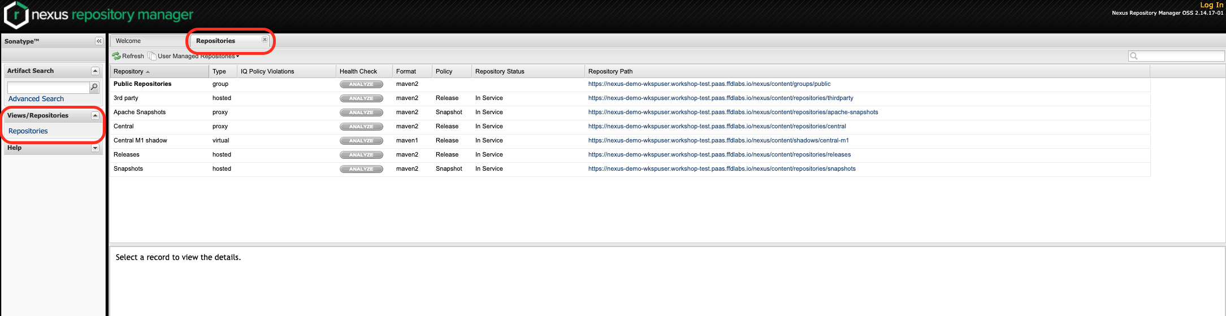Sort by the Policy column header
This screenshot has width=1226, height=316.
(452, 71)
